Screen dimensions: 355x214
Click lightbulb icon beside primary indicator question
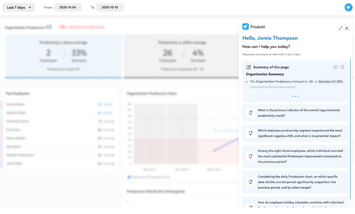point(251,113)
